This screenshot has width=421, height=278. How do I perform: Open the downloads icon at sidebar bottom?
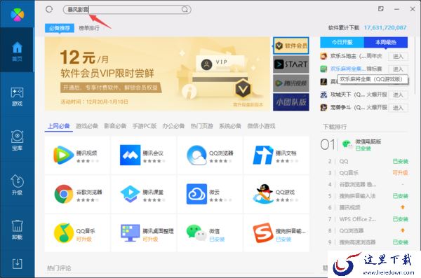point(17,264)
